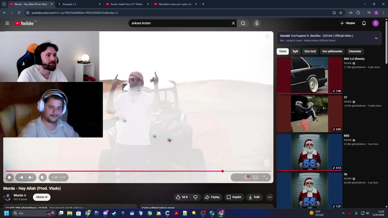The width and height of the screenshot is (388, 218).
Task: Go to the YouTube home logo
Action: pos(24,23)
